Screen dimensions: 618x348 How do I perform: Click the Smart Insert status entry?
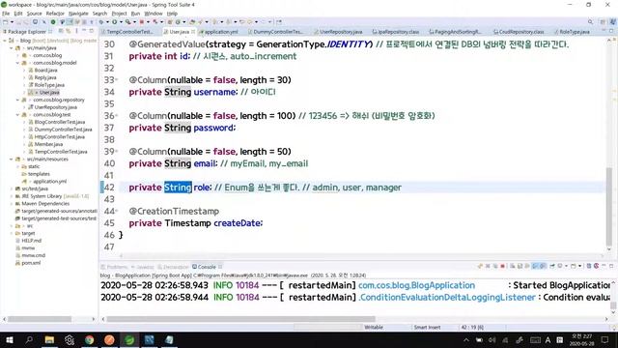[x=427, y=327]
